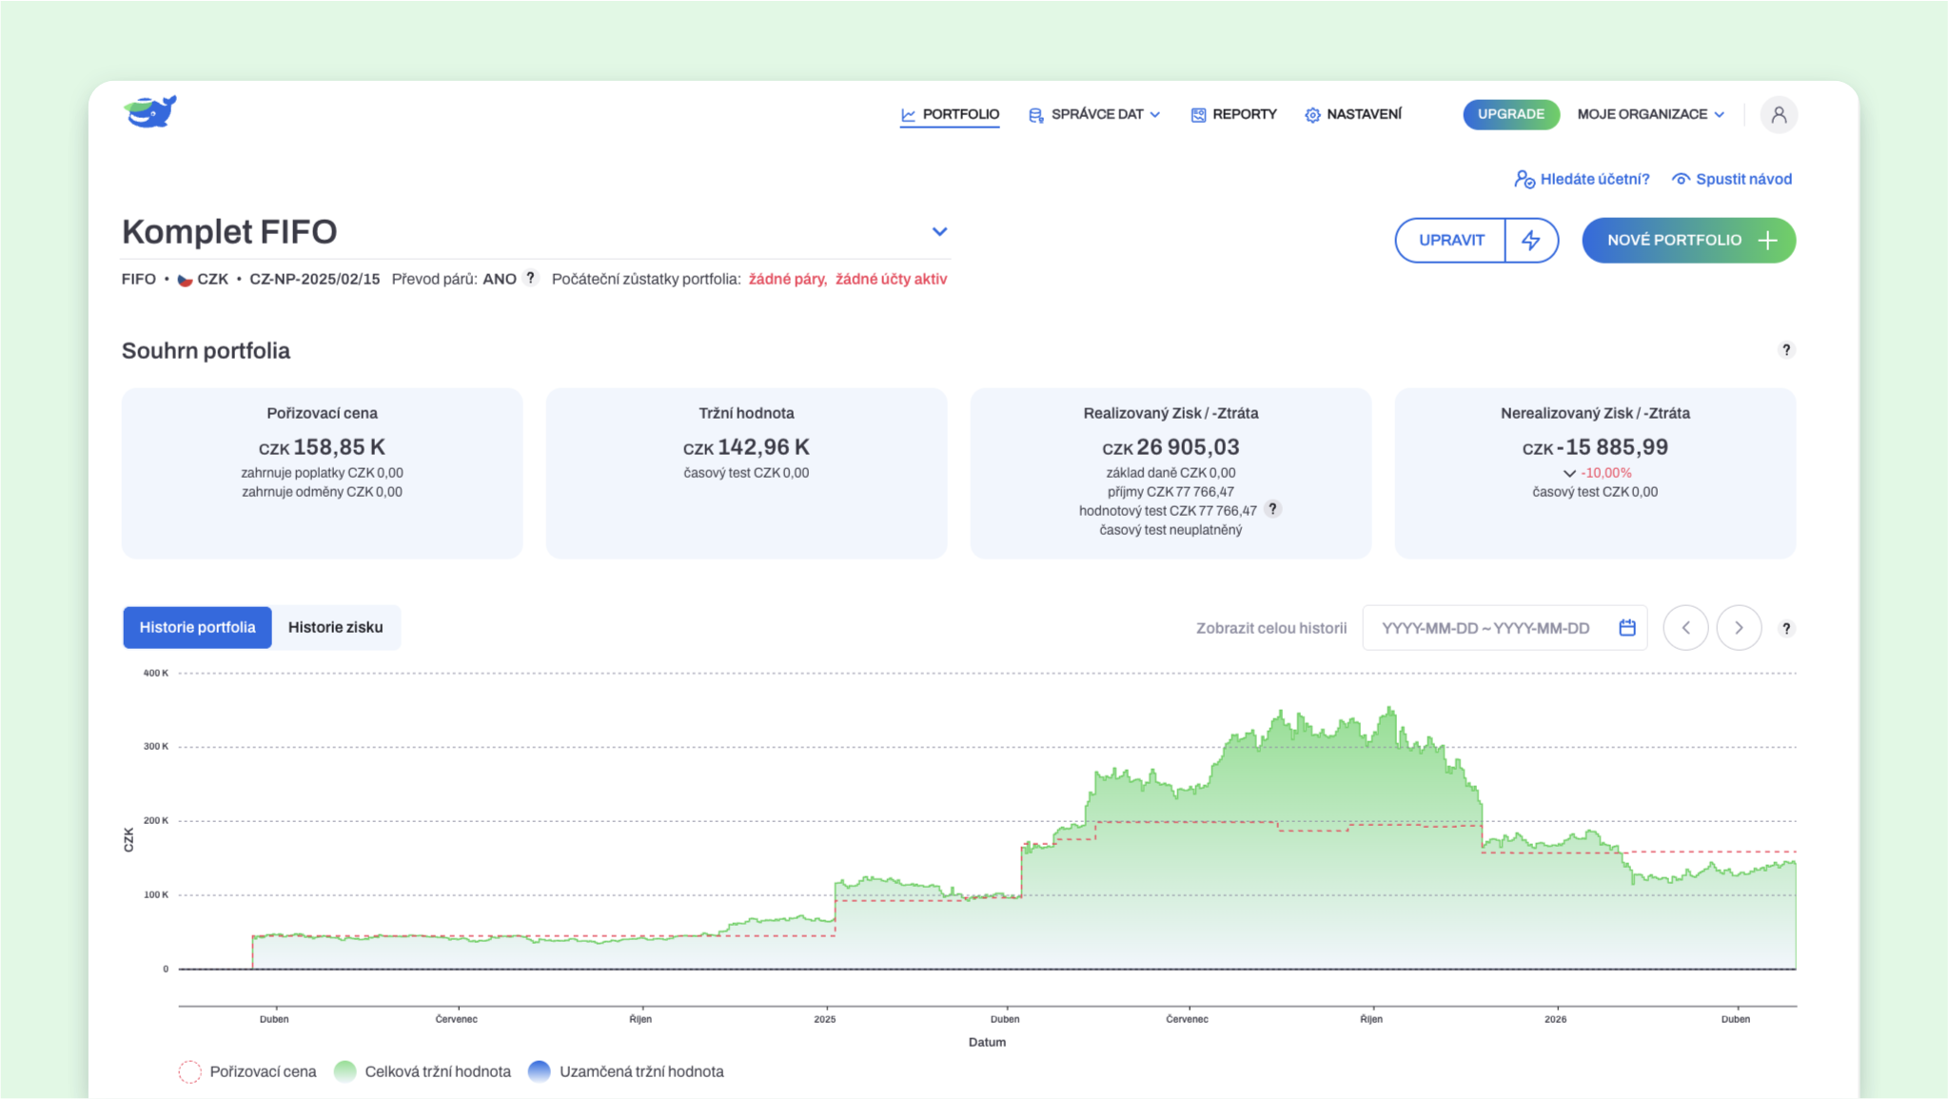The height and width of the screenshot is (1099, 1948).
Task: Click help icon beside Souhrn portfolia
Action: pos(1786,350)
